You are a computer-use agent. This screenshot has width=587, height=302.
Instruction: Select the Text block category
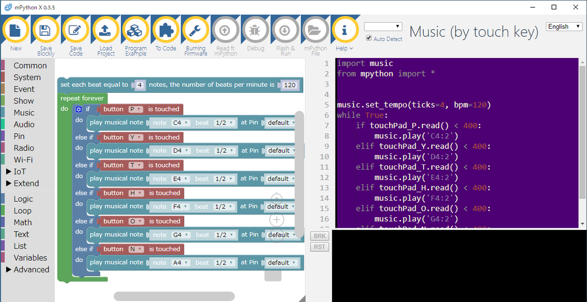coord(21,234)
